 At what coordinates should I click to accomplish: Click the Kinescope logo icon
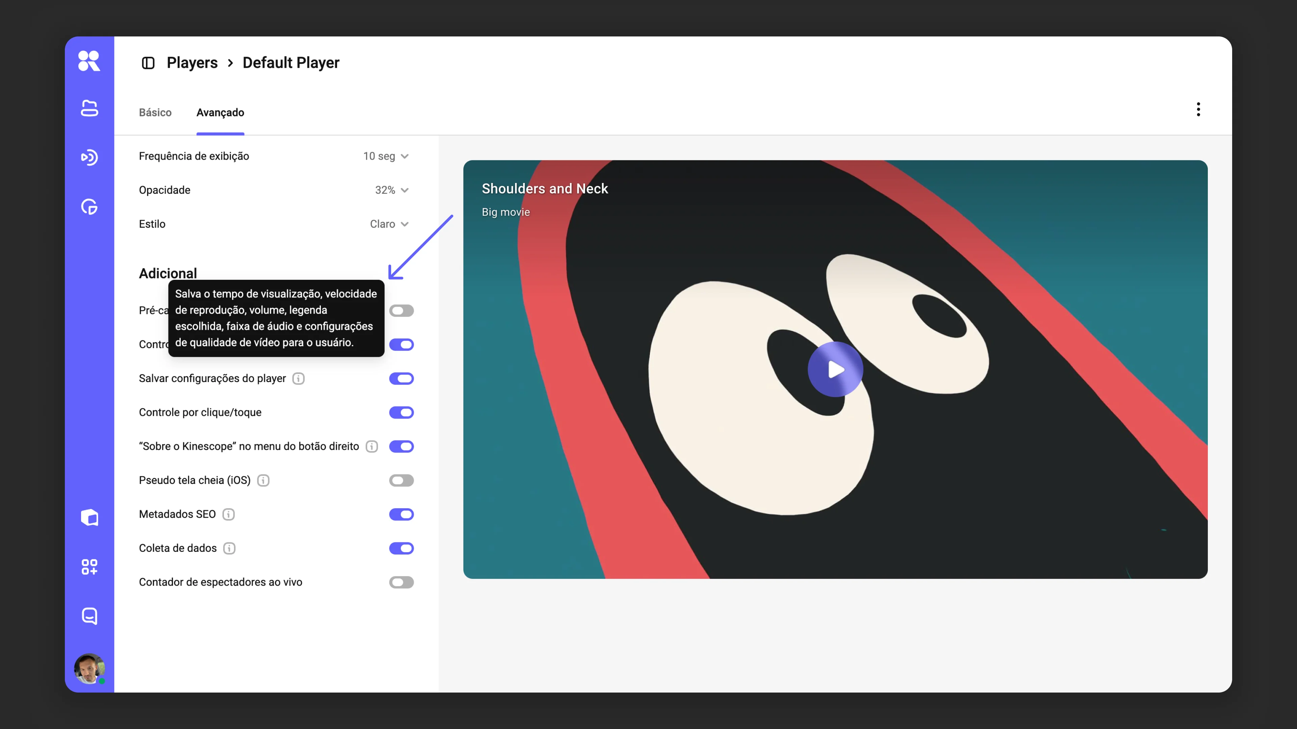pos(89,61)
